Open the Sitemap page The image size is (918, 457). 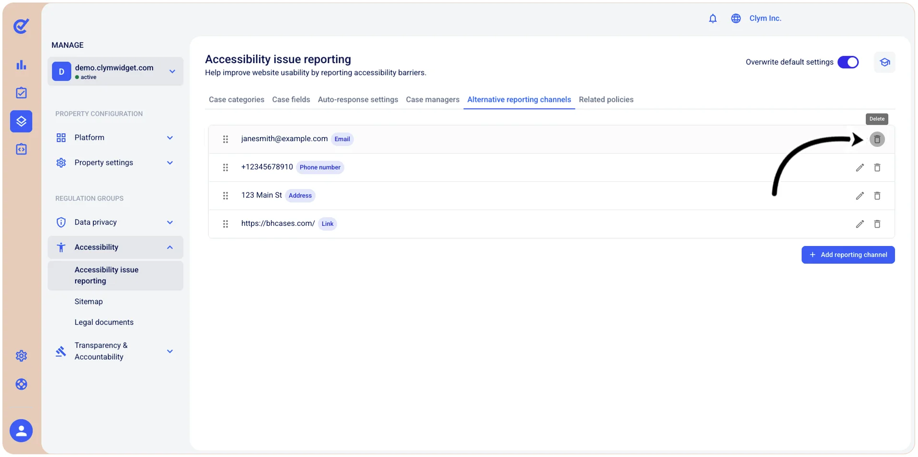(89, 301)
